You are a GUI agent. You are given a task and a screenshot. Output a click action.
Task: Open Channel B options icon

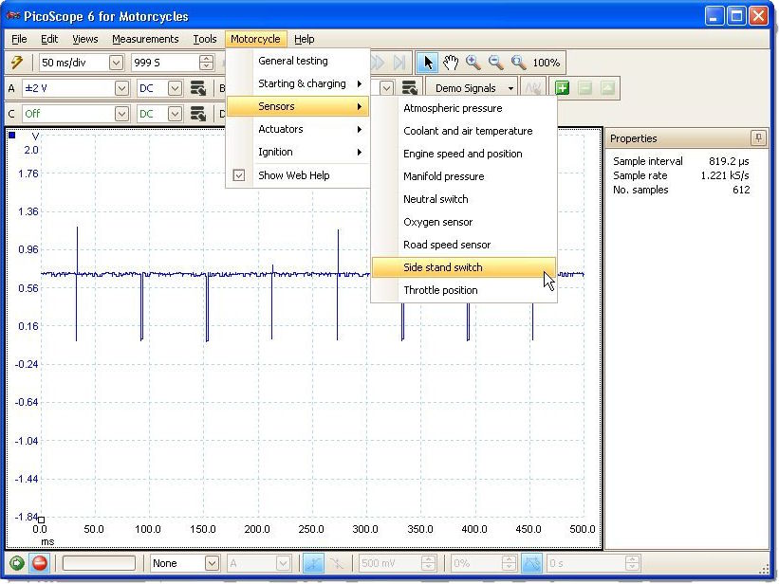409,88
